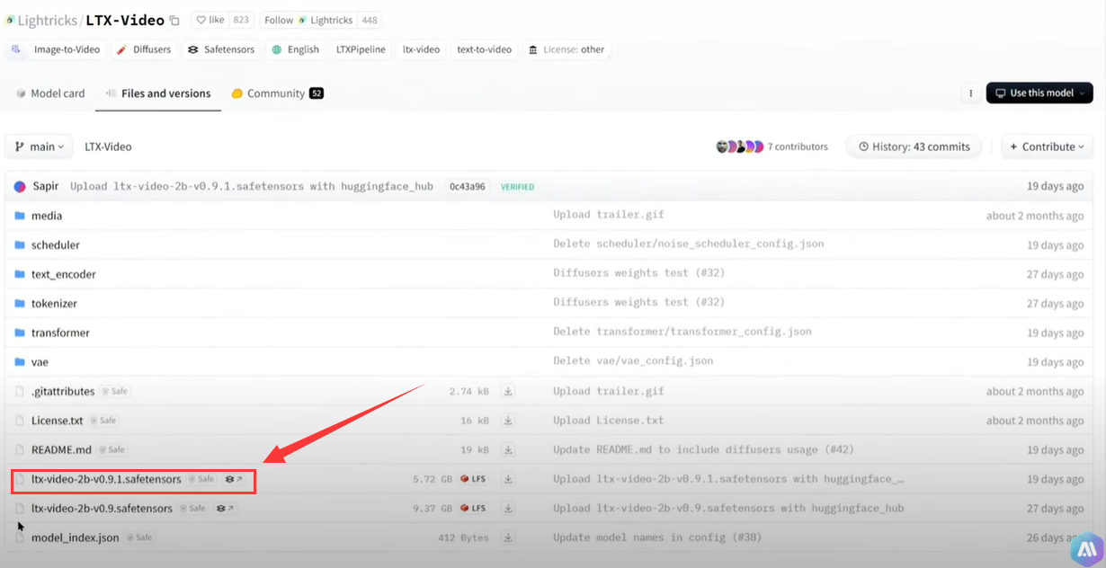Click Safe badge beside README.md
The height and width of the screenshot is (568, 1106).
click(112, 449)
